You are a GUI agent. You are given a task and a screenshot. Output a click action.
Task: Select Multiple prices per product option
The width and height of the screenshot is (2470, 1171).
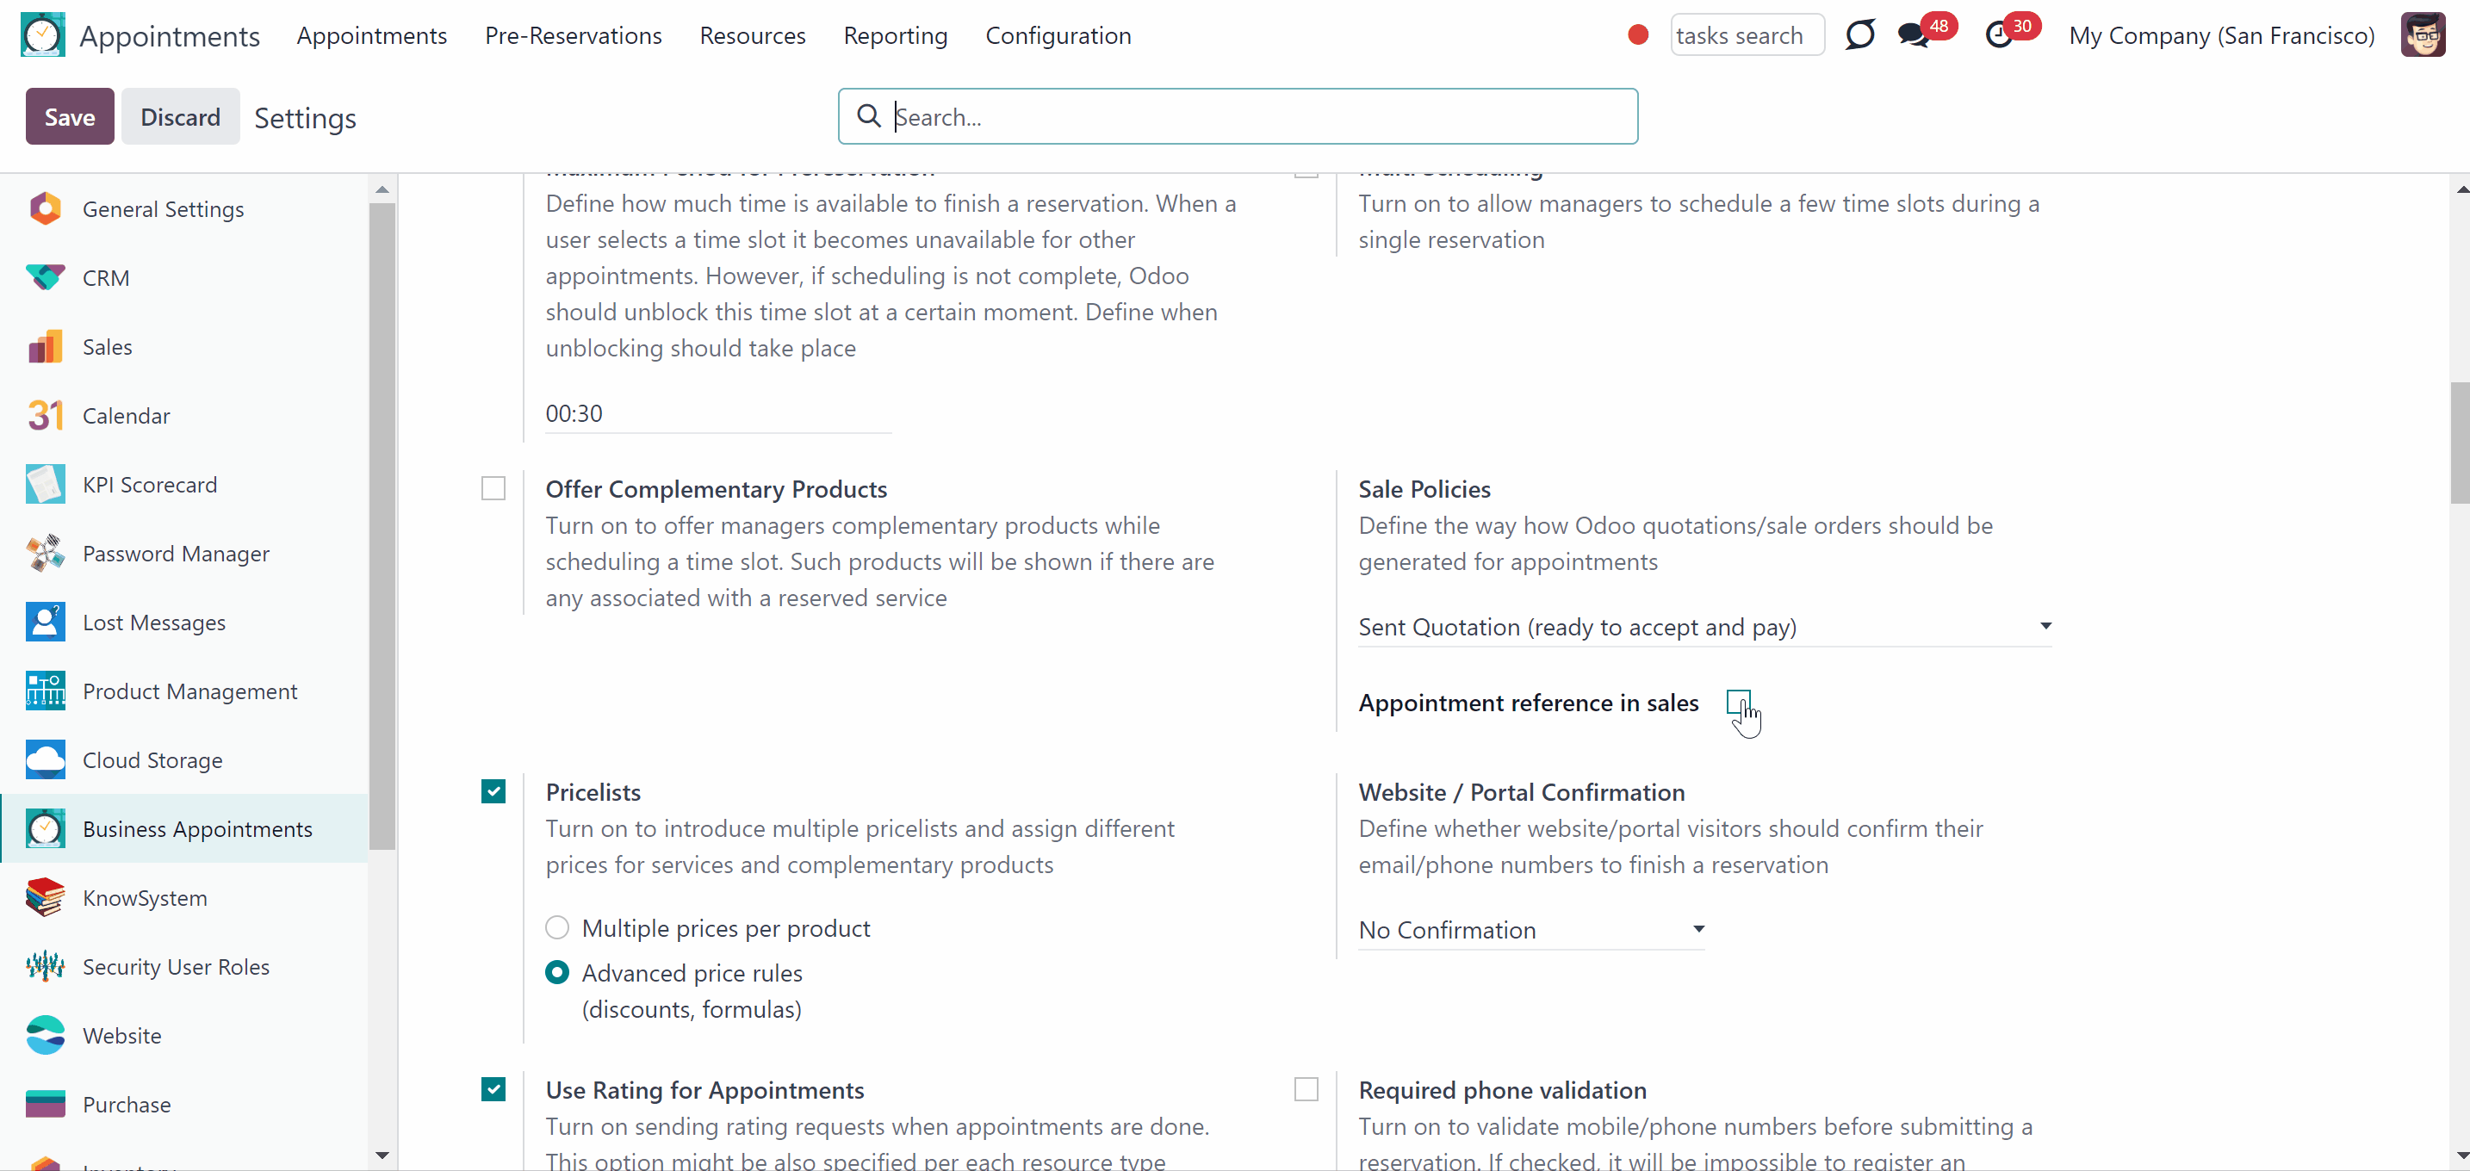557,927
